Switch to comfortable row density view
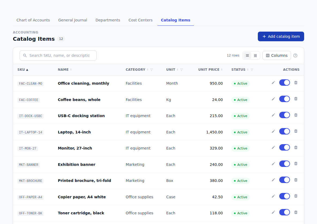 click(x=247, y=55)
